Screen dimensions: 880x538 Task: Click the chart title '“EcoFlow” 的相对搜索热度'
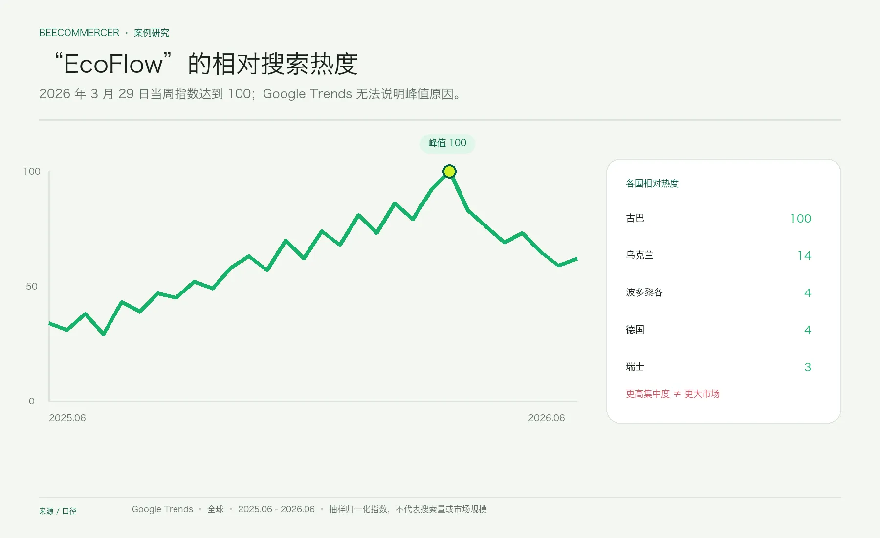point(205,64)
